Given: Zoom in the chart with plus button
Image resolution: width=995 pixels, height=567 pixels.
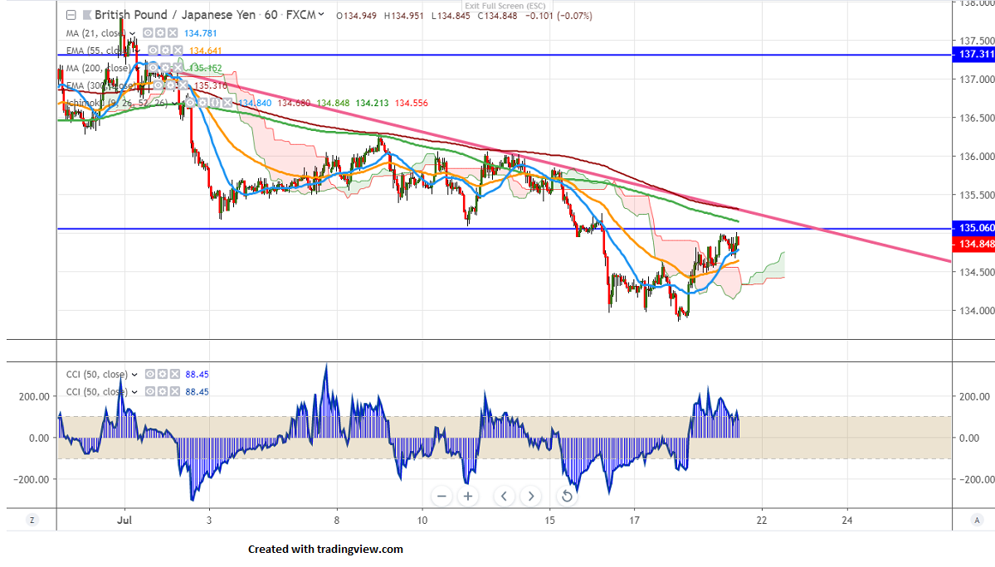Looking at the screenshot, I should (x=468, y=496).
